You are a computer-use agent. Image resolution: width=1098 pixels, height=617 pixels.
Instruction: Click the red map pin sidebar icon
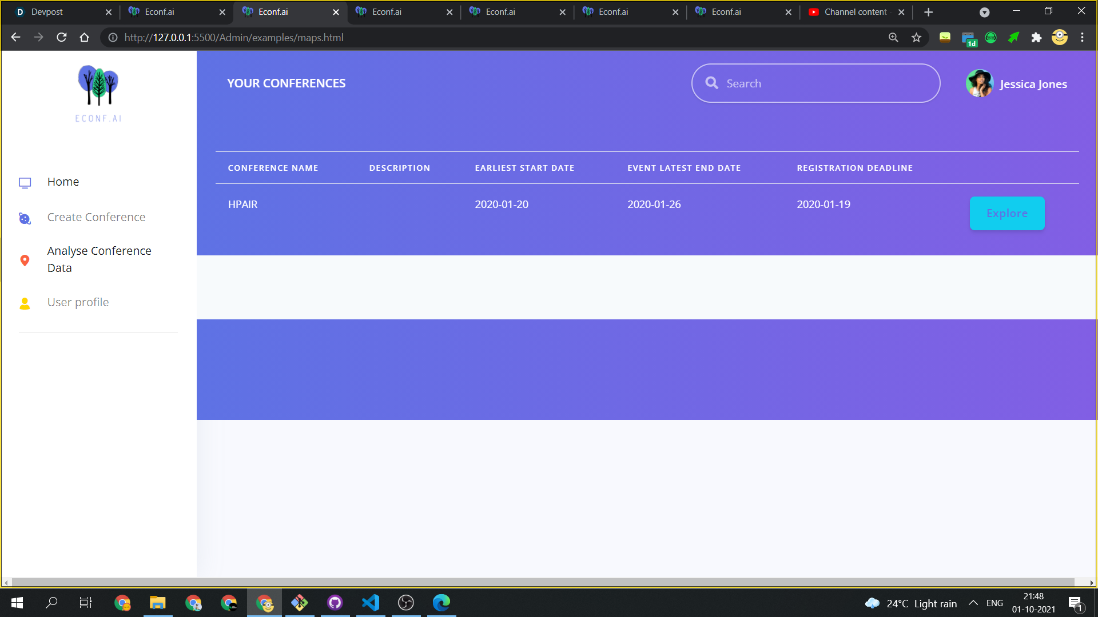tap(25, 261)
